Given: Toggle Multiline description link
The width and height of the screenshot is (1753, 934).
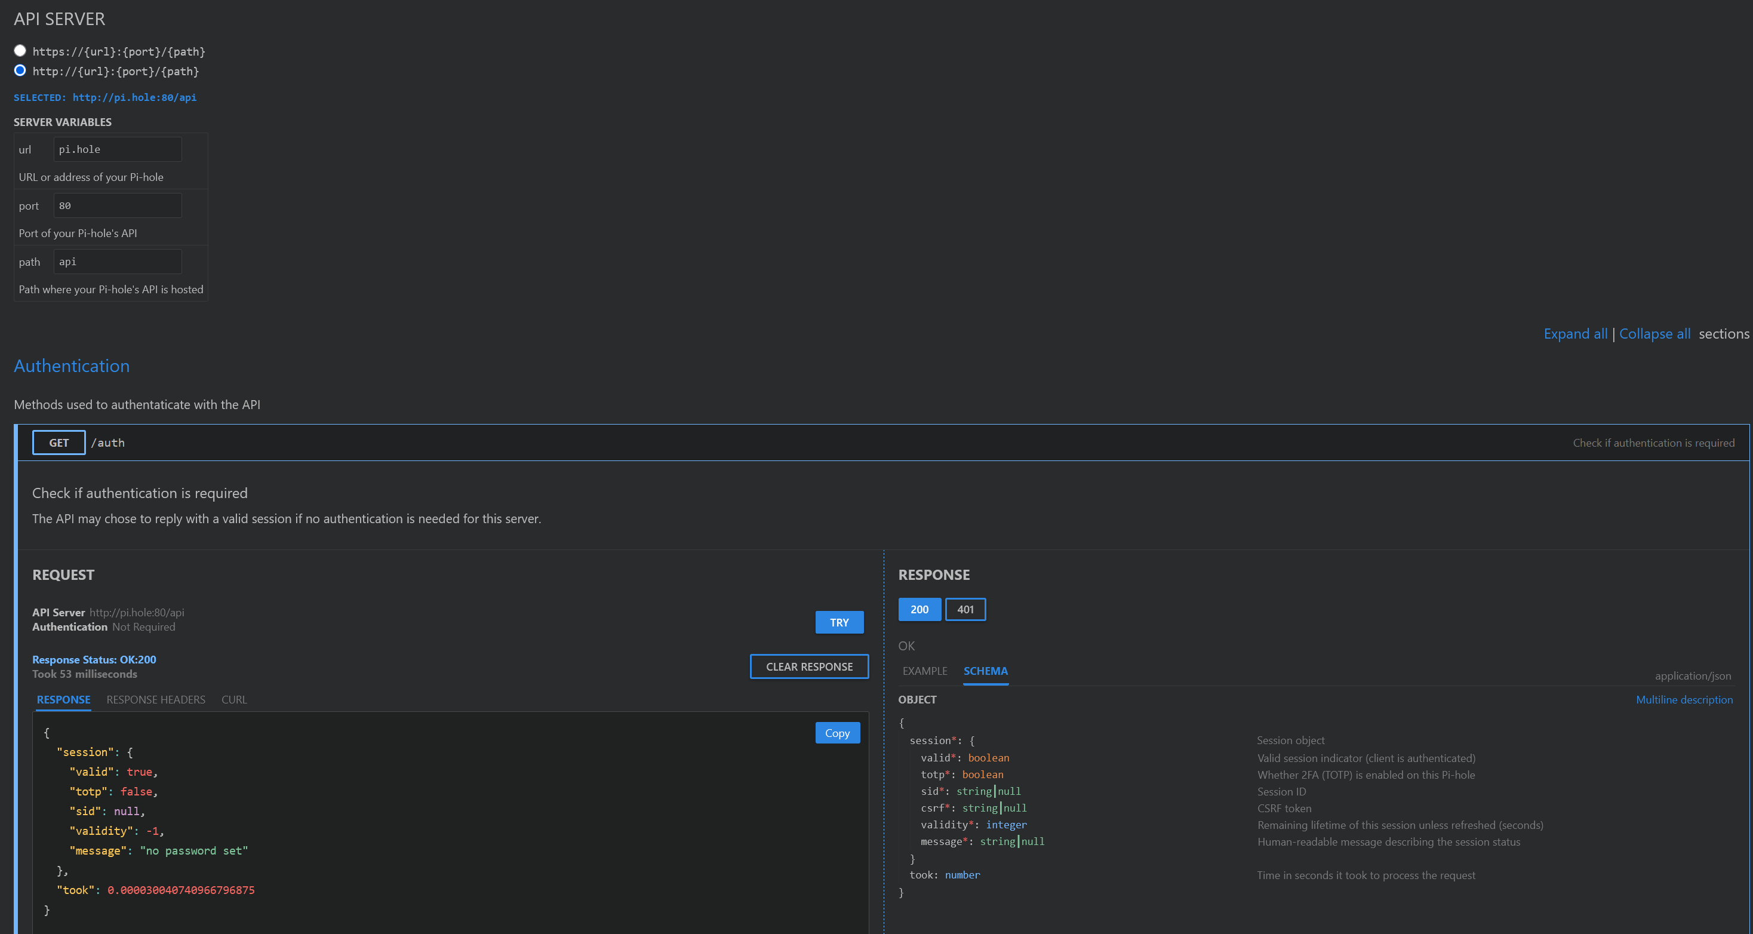Looking at the screenshot, I should (x=1684, y=700).
